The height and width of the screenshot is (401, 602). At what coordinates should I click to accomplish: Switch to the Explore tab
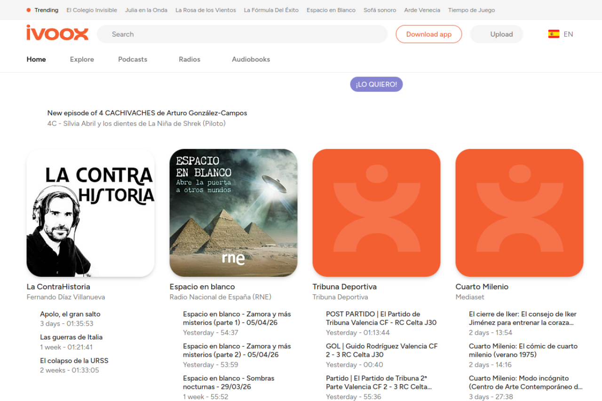(x=82, y=59)
